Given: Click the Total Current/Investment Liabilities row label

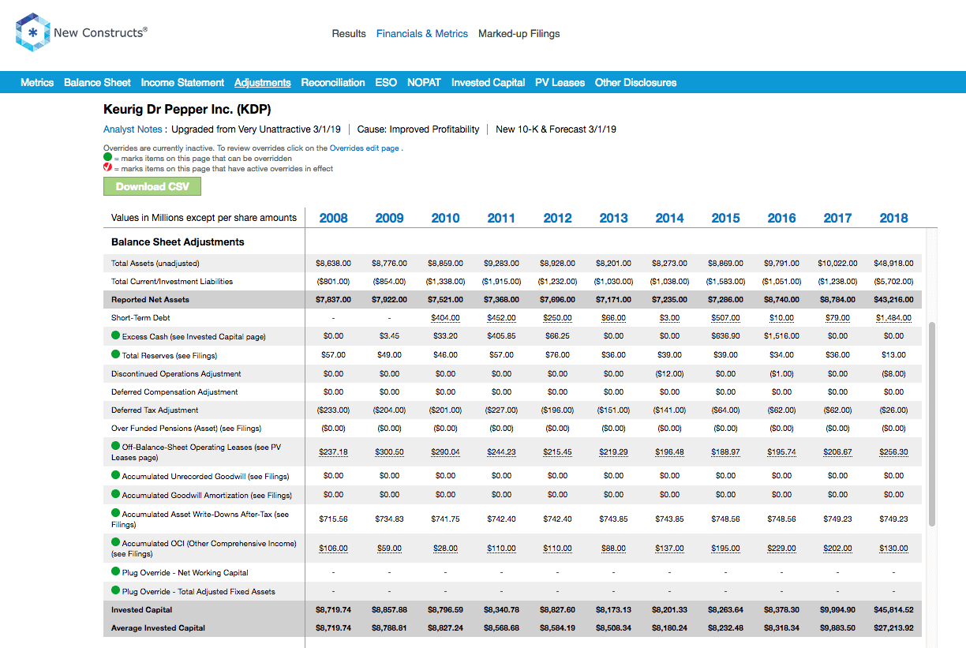Looking at the screenshot, I should point(172,282).
